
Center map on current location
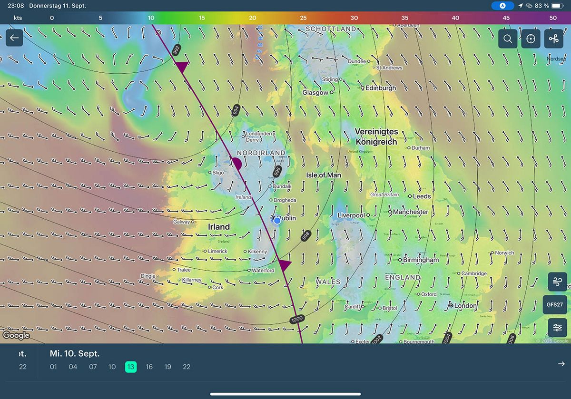point(531,39)
